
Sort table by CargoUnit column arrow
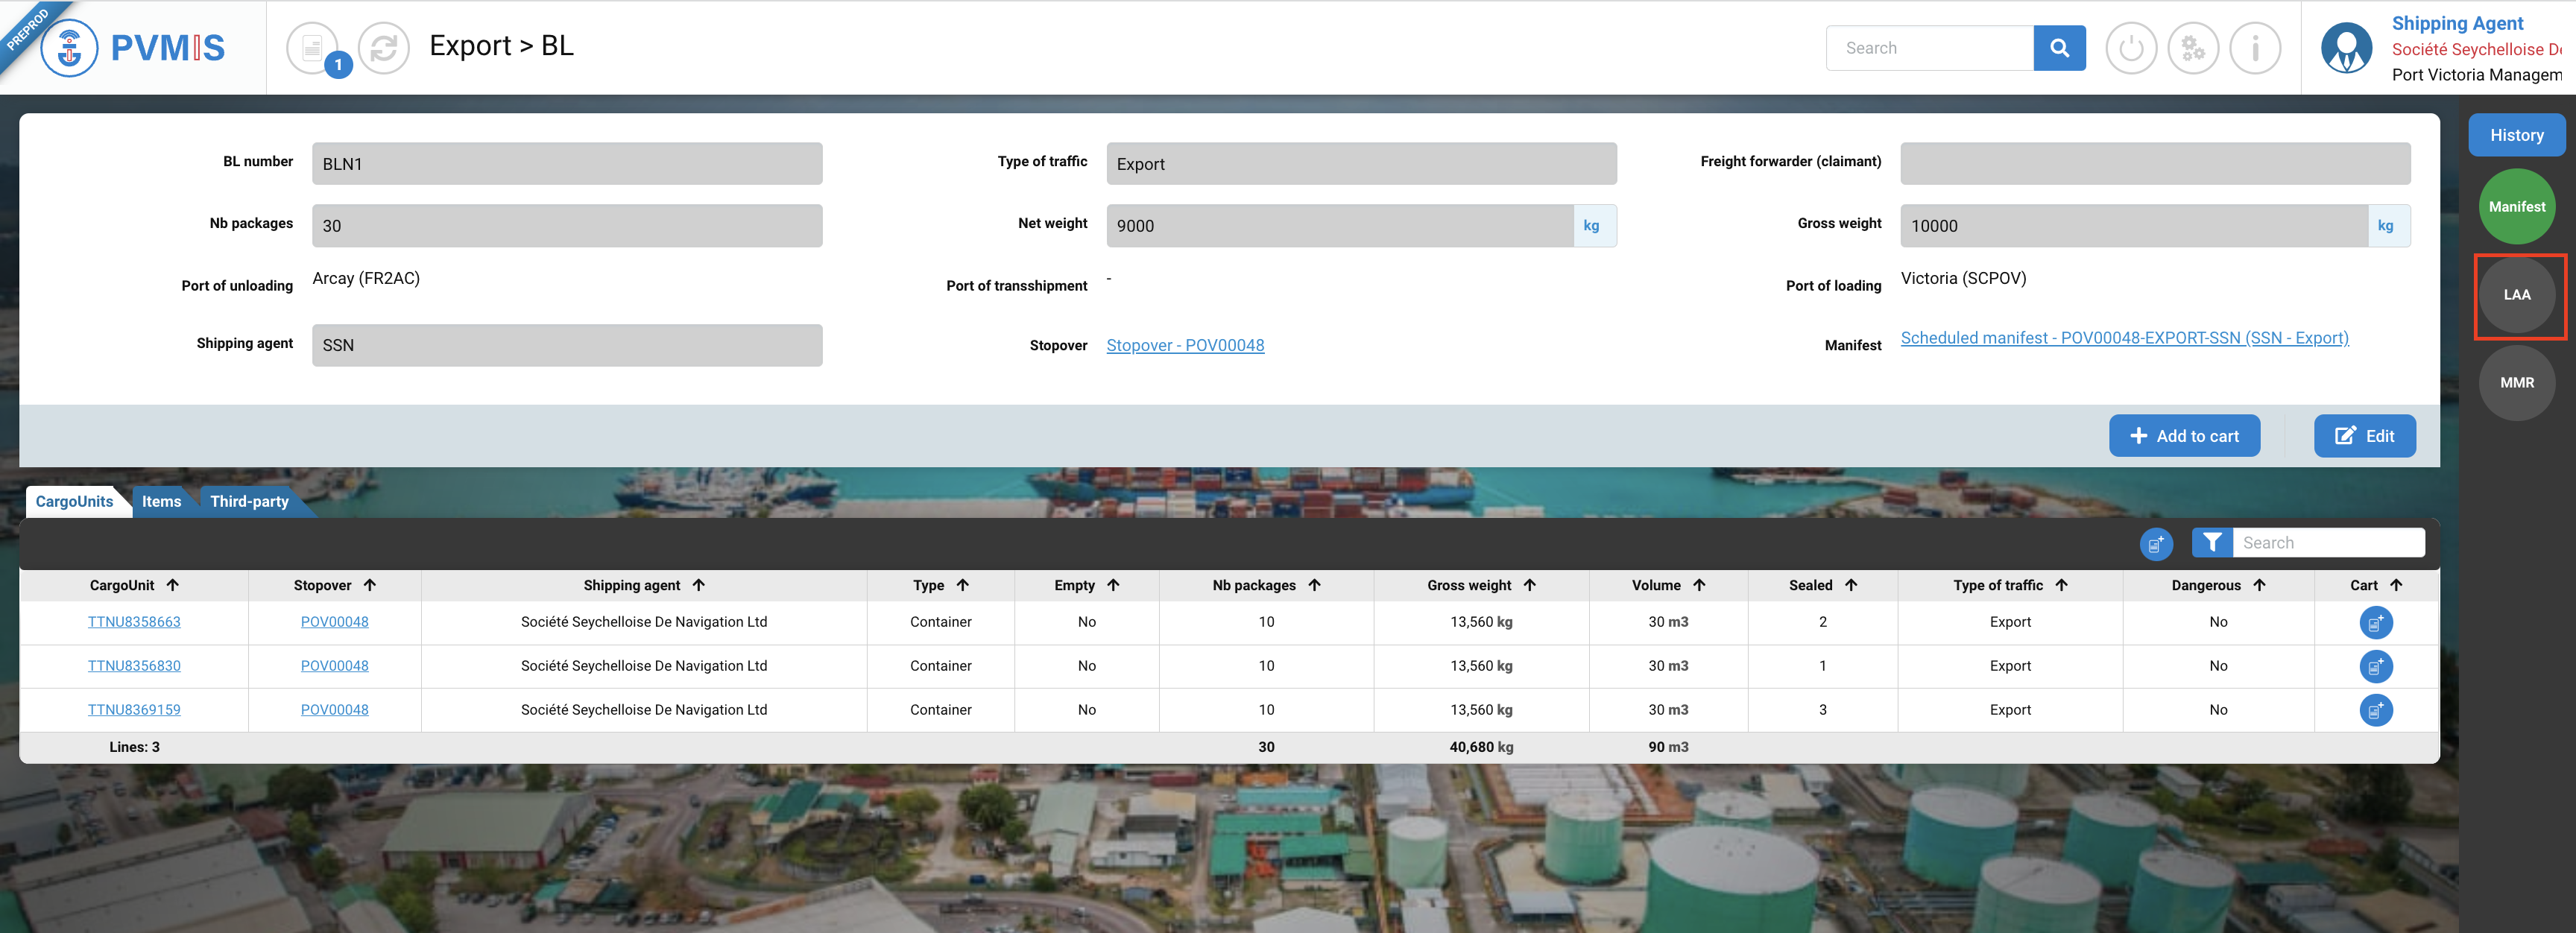(x=173, y=585)
